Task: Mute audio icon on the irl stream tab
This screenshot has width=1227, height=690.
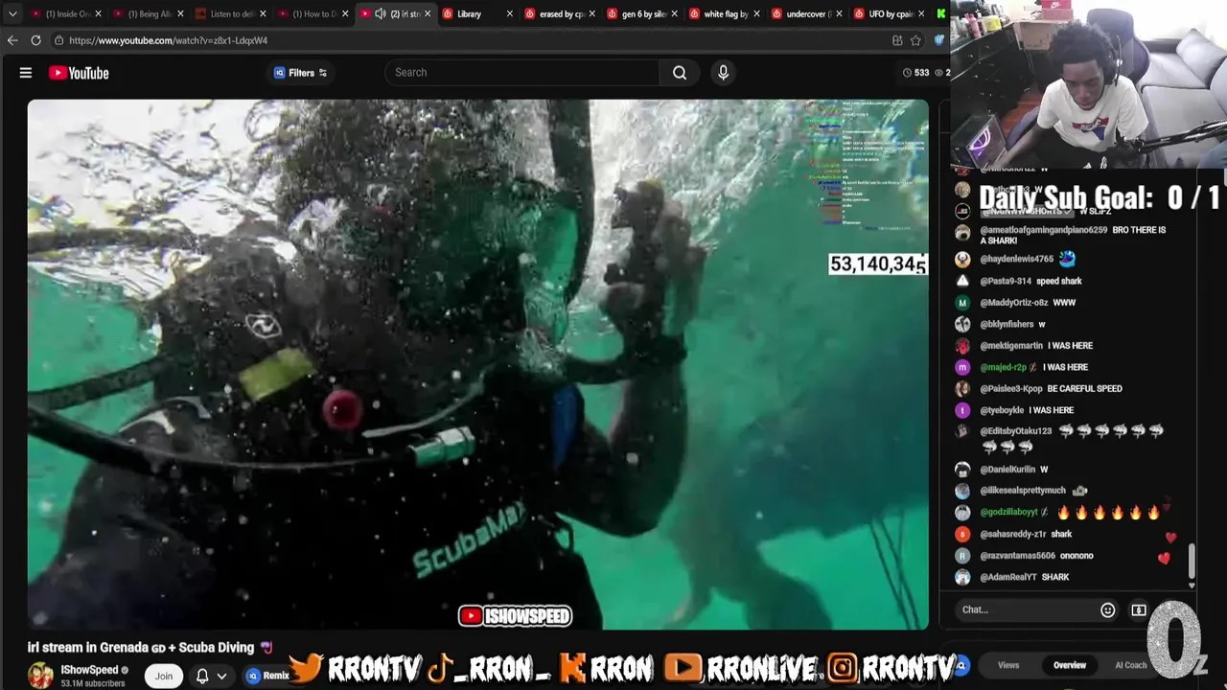Action: (x=380, y=13)
